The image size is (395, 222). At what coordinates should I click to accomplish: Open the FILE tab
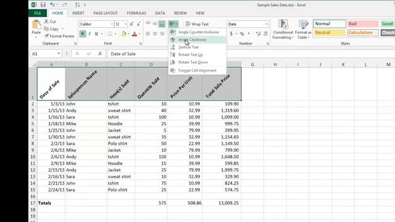coord(38,13)
